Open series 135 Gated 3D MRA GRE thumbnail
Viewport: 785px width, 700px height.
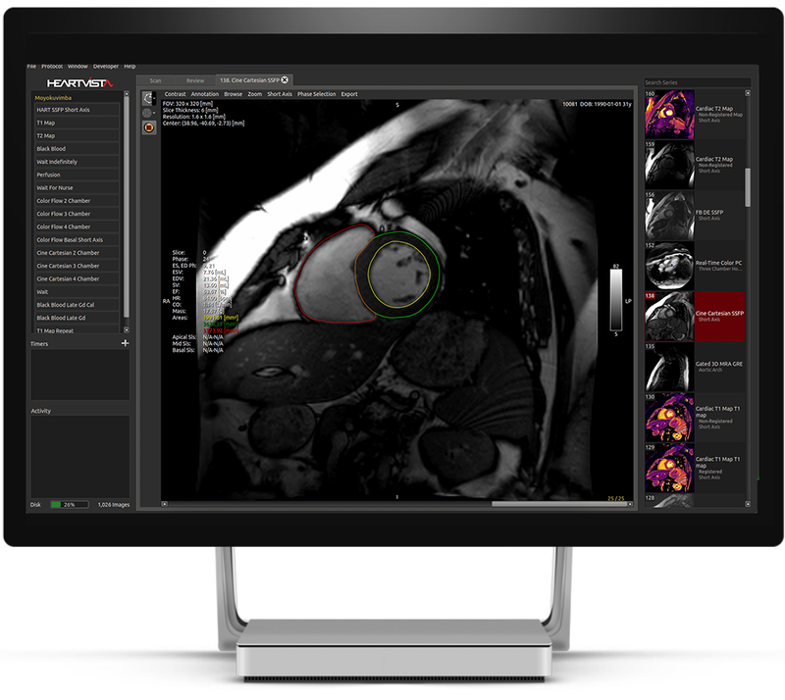(x=669, y=368)
